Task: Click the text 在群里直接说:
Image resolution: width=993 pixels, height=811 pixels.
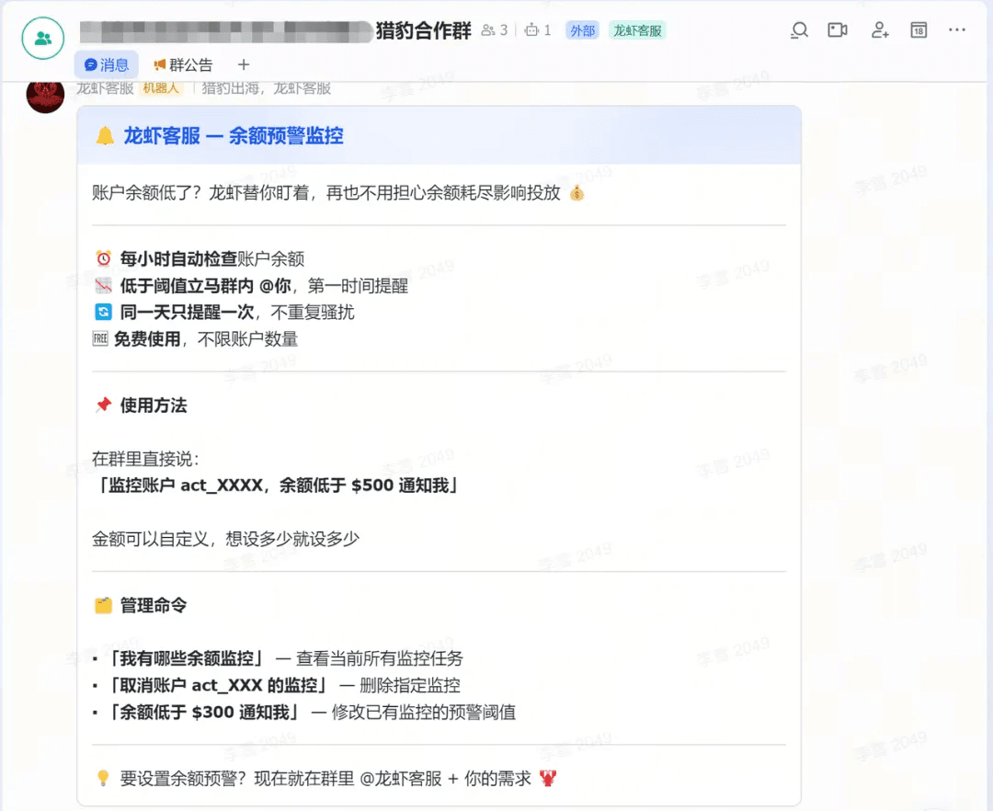Action: pos(145,458)
